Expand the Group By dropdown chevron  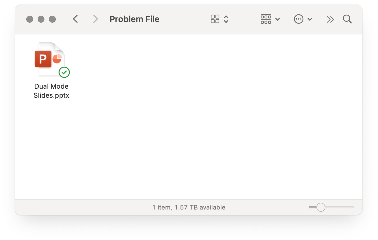point(278,19)
